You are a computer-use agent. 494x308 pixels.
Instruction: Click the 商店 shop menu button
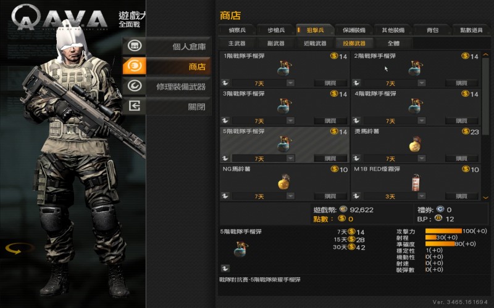[x=167, y=66]
